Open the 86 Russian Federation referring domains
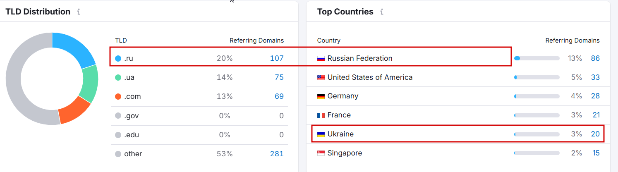Screen dimensions: 618x172 pos(595,58)
